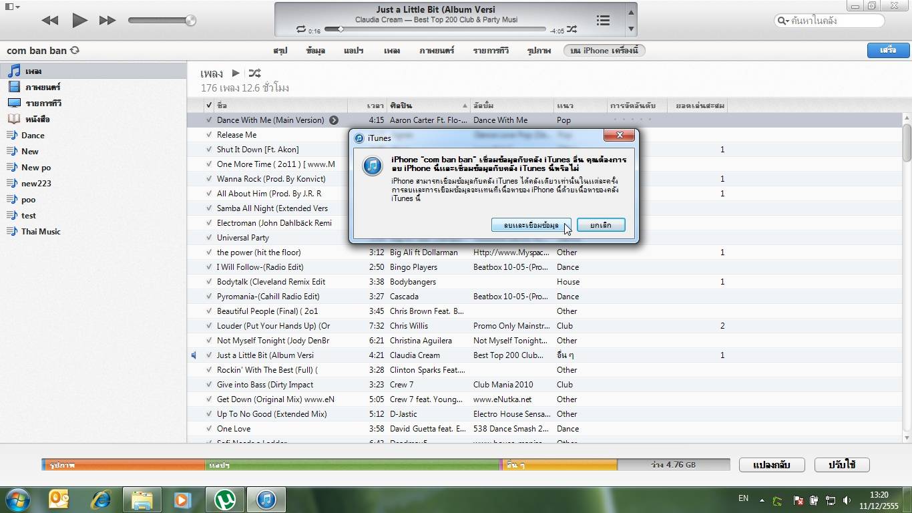
Task: Shuffle songs using the icon beside the เพลง heading
Action: [x=254, y=73]
